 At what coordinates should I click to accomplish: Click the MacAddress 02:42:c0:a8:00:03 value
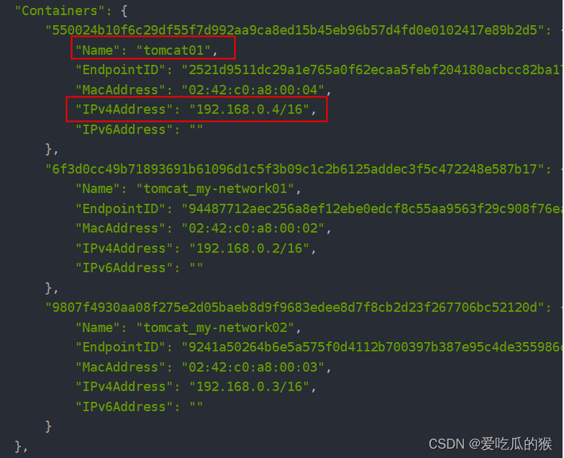click(x=253, y=367)
